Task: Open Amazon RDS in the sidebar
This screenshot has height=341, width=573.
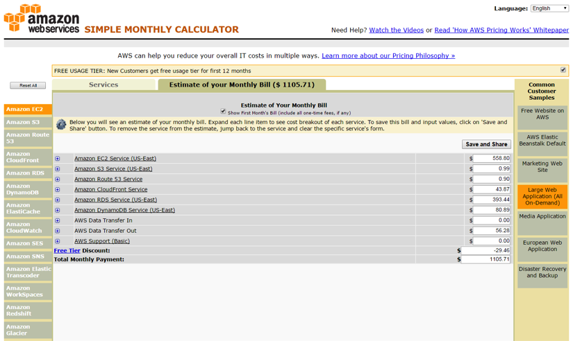Action: click(x=28, y=173)
